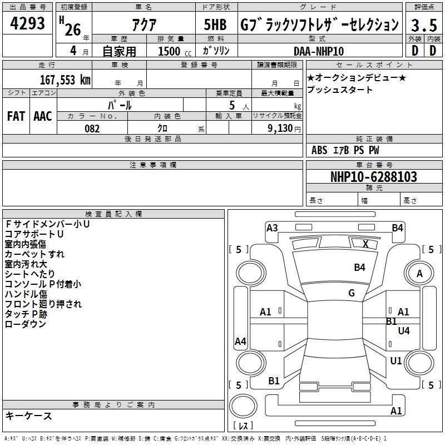Select the interior color クロ

(x=162, y=128)
